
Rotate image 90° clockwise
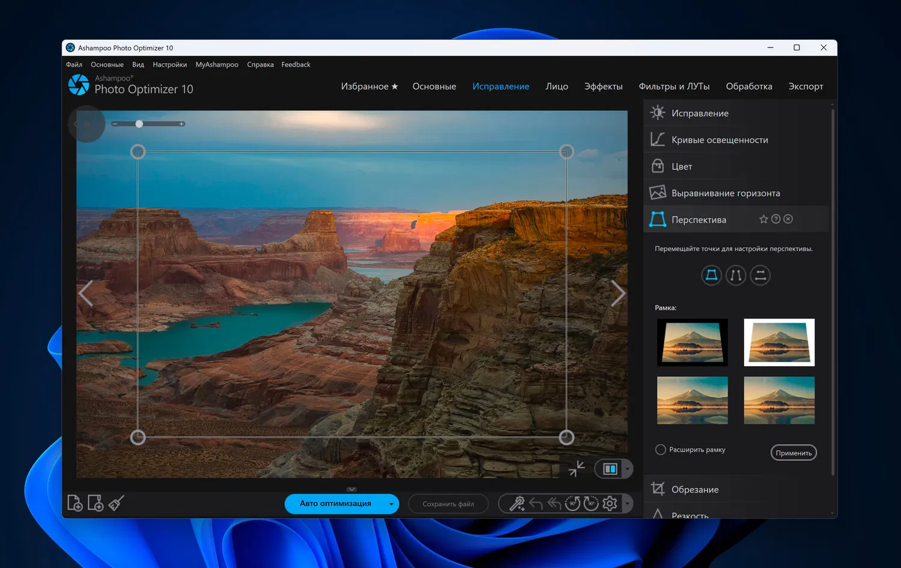(591, 504)
